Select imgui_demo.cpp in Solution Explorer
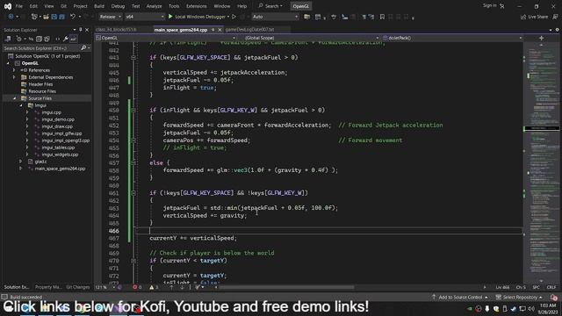 pos(58,119)
